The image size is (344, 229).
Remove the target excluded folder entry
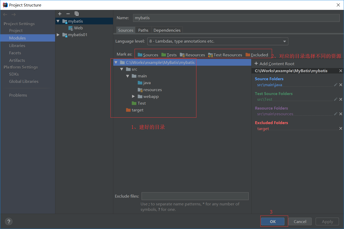coord(341,129)
